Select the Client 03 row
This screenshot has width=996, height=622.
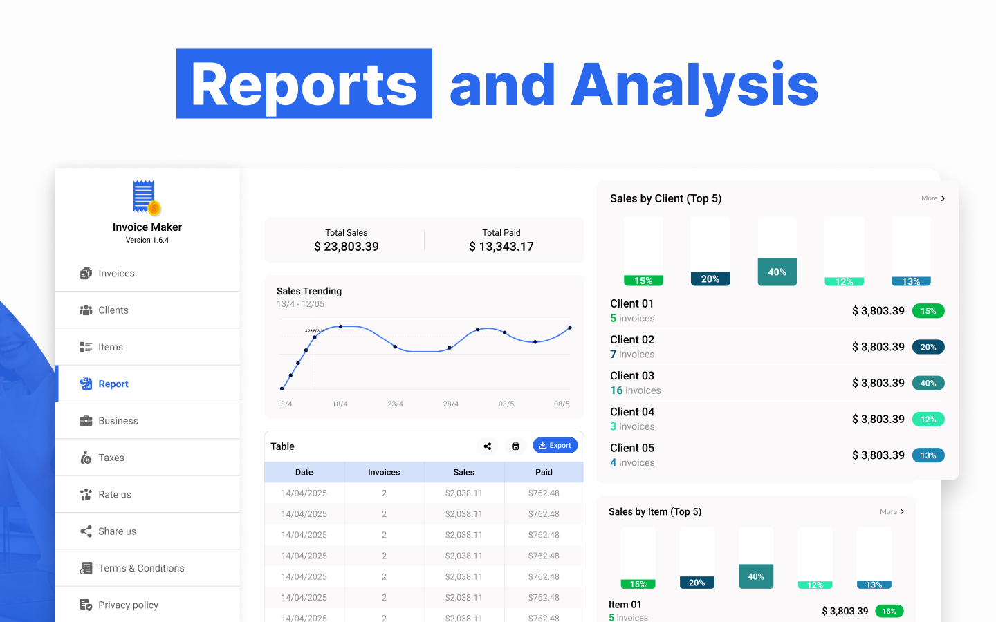[777, 383]
